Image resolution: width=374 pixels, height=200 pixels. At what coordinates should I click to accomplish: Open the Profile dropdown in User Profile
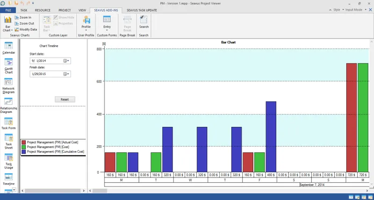coord(86,24)
